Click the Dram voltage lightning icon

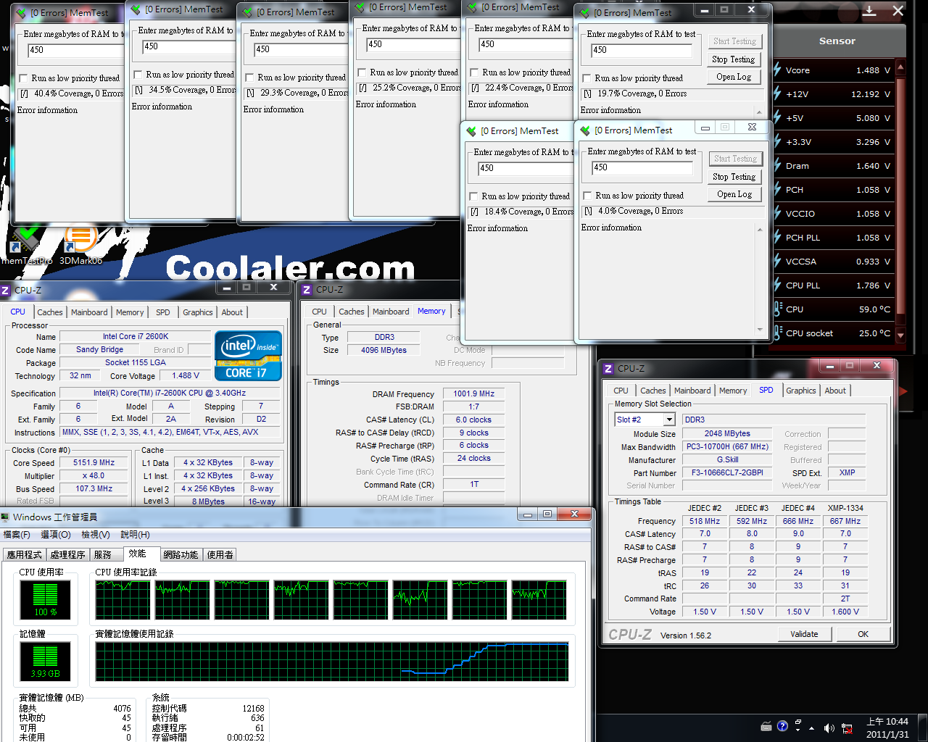pyautogui.click(x=777, y=166)
